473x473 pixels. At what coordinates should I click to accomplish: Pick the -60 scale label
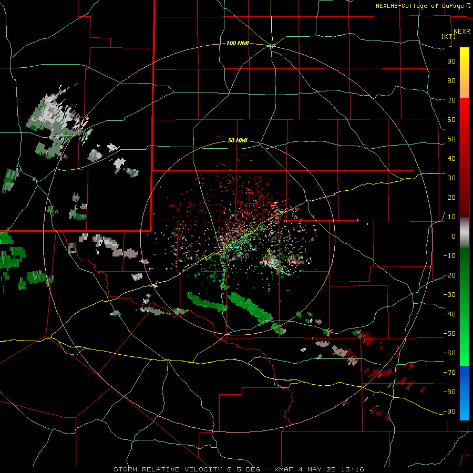tap(449, 353)
